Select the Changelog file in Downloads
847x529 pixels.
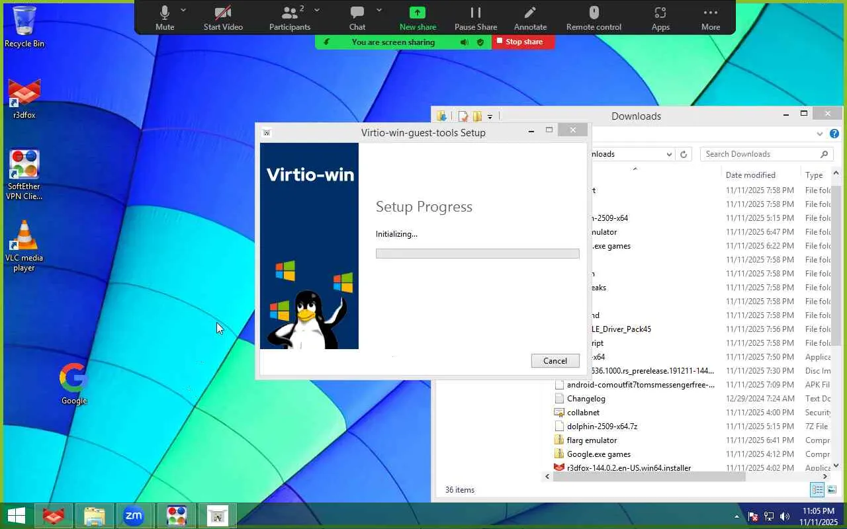click(586, 399)
